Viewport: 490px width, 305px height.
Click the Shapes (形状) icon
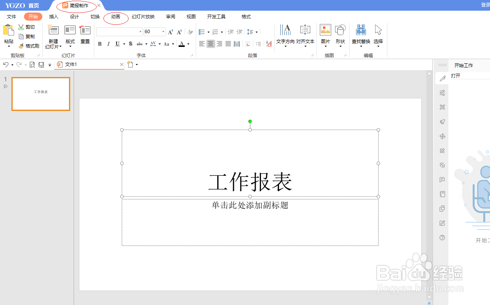(x=340, y=30)
